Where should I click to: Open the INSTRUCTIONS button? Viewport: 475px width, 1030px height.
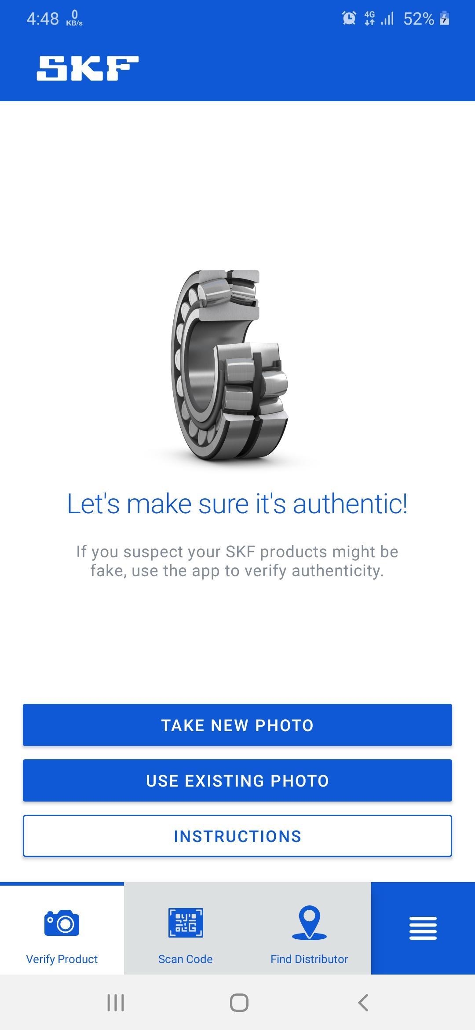point(237,836)
